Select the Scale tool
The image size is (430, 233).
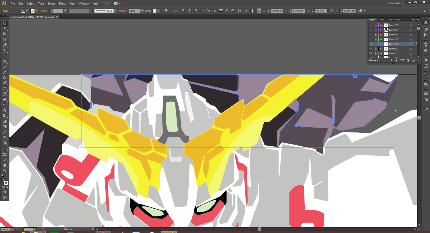[x=5, y=94]
